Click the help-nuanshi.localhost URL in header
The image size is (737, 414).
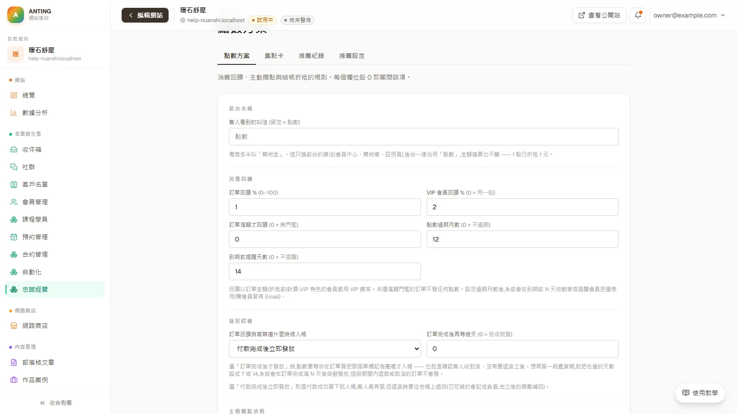212,20
